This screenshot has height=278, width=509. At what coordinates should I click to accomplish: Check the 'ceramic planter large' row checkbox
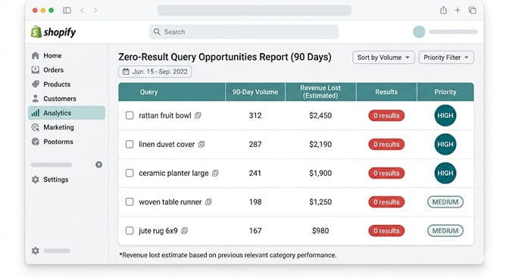tap(130, 173)
